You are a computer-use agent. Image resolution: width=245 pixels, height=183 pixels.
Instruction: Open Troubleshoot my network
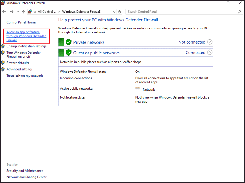click(x=24, y=76)
